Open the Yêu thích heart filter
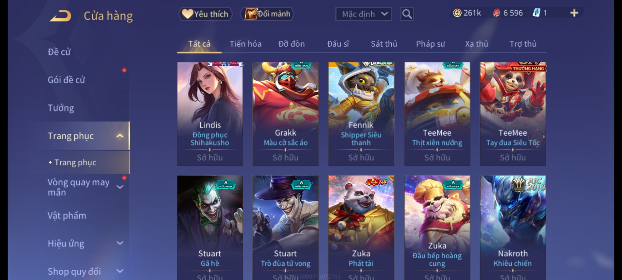 point(205,14)
